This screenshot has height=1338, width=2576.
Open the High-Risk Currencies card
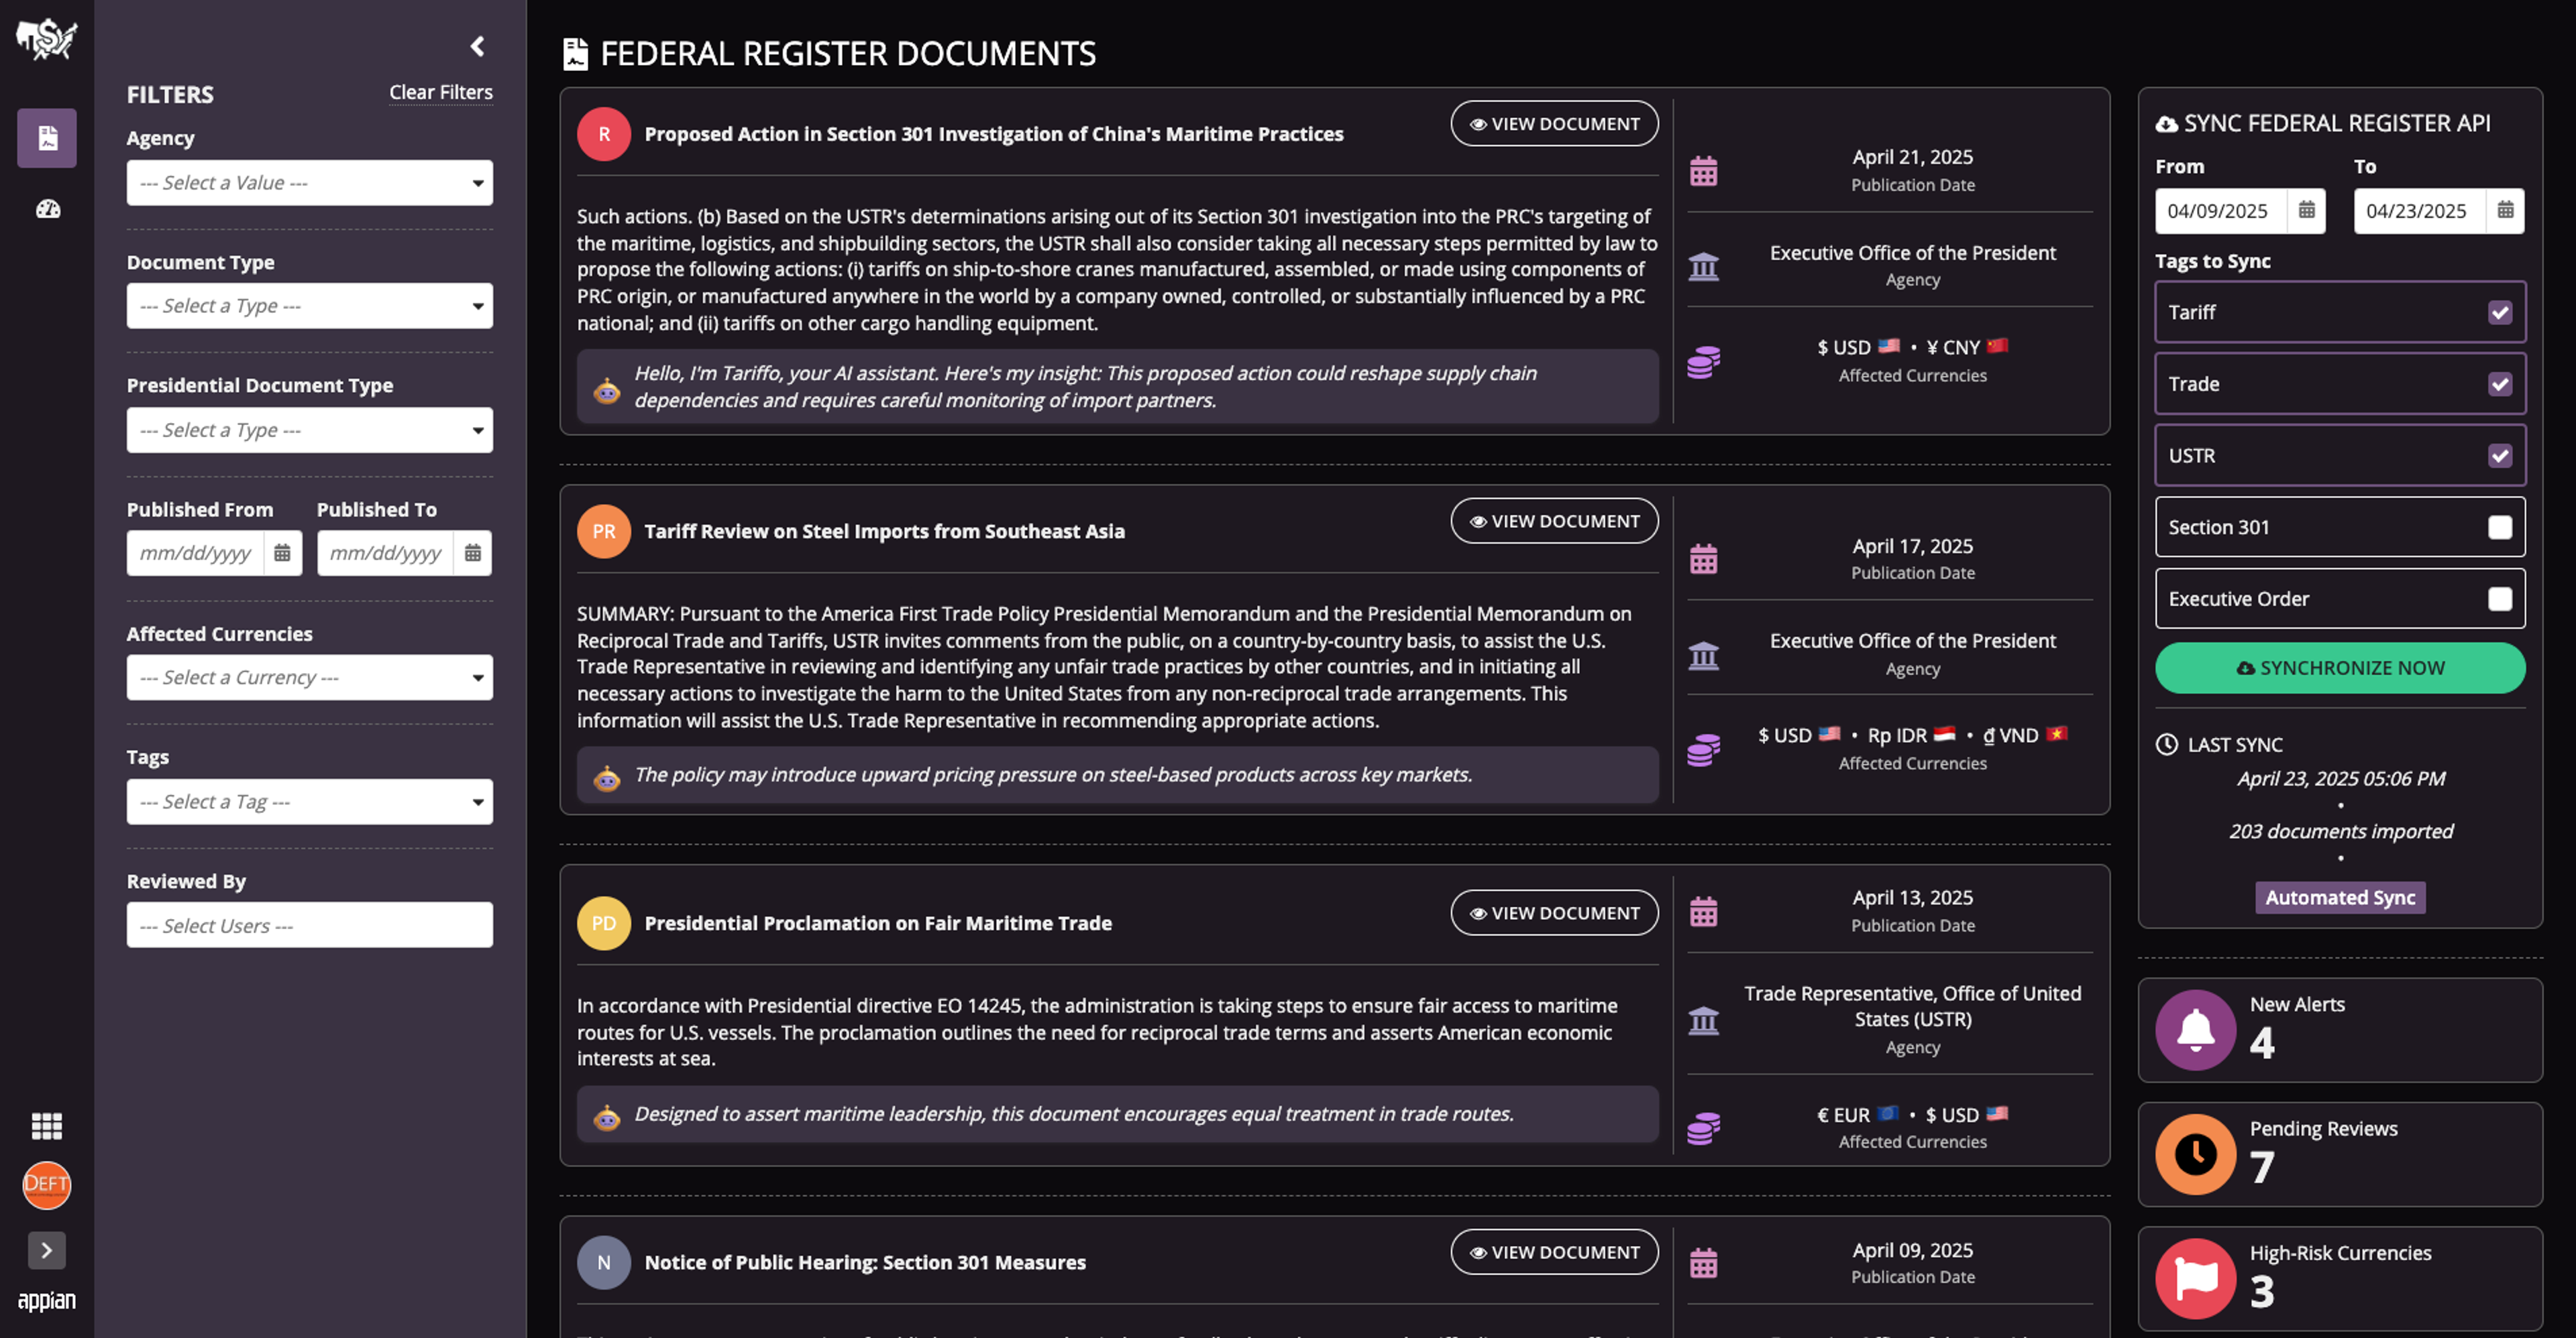(2340, 1279)
